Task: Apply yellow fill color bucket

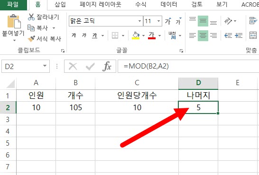Action: pyautogui.click(x=136, y=35)
